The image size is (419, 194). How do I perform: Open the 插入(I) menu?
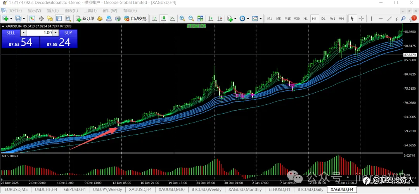click(53, 11)
